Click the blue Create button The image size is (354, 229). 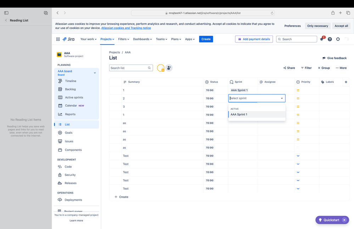(x=206, y=39)
